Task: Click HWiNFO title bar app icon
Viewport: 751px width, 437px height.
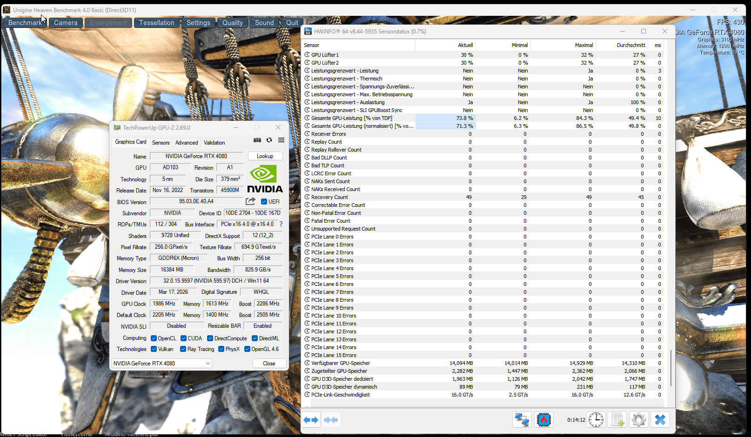Action: pos(308,31)
